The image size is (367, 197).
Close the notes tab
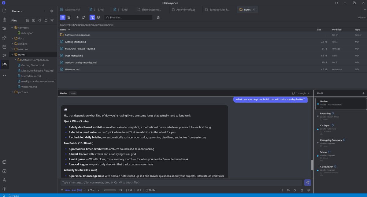pyautogui.click(x=254, y=9)
